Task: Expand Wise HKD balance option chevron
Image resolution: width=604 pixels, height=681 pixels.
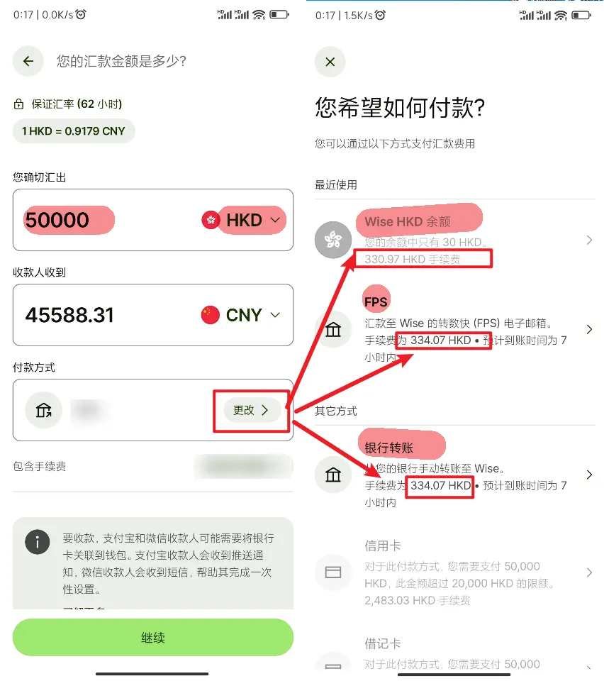Action: click(x=589, y=240)
